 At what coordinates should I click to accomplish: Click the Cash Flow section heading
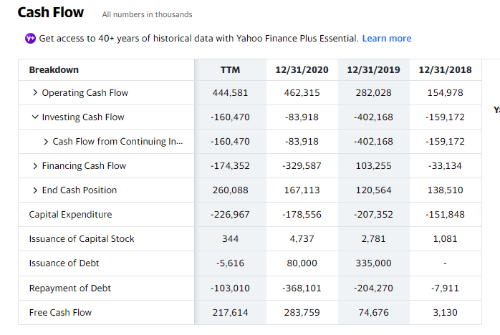click(x=50, y=12)
